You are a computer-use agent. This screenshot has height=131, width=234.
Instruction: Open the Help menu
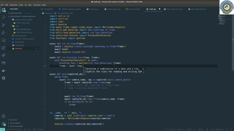pos(44,5)
